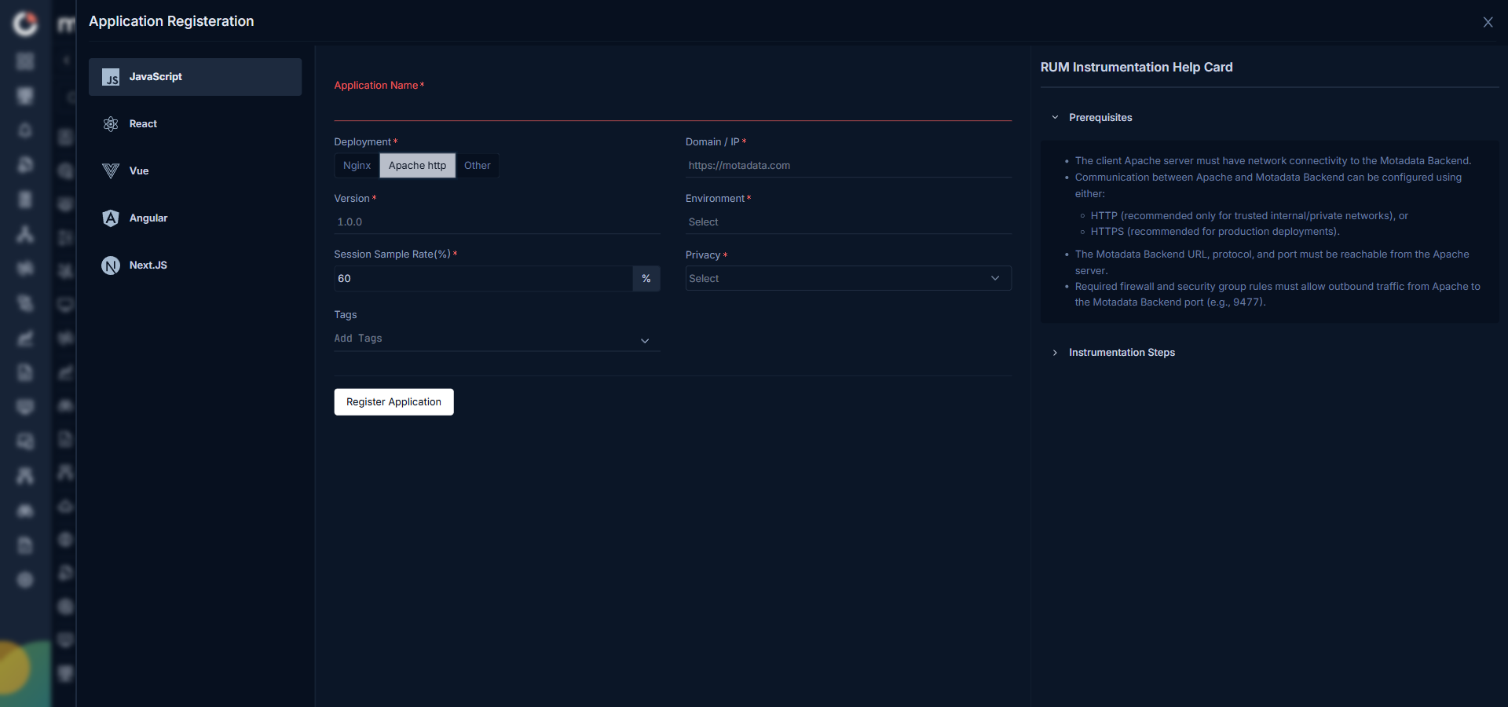This screenshot has width=1508, height=707.
Task: Set deployment to Apache http
Action: pos(417,166)
